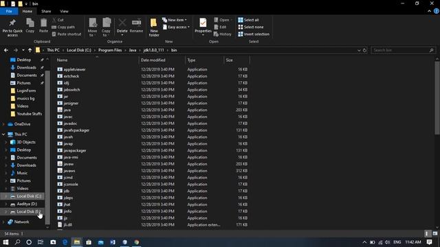Refresh the current folder view
The image size is (440, 247).
point(365,50)
